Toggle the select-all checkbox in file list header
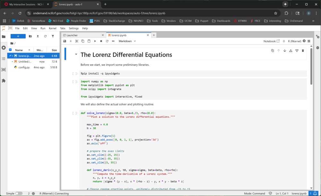Image resolution: width=321 pixels, height=196 pixels. (11, 50)
